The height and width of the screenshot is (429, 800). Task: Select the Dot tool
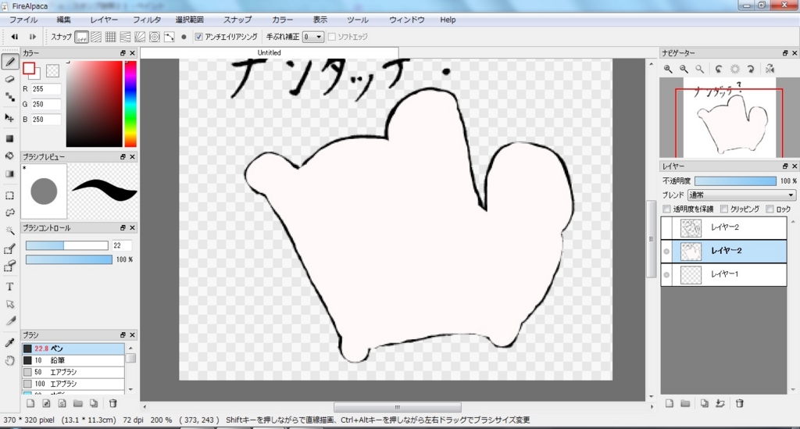9,97
